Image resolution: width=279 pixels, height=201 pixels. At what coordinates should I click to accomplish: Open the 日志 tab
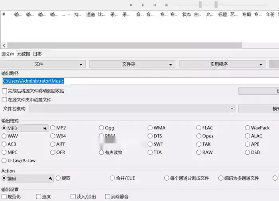coord(37,54)
